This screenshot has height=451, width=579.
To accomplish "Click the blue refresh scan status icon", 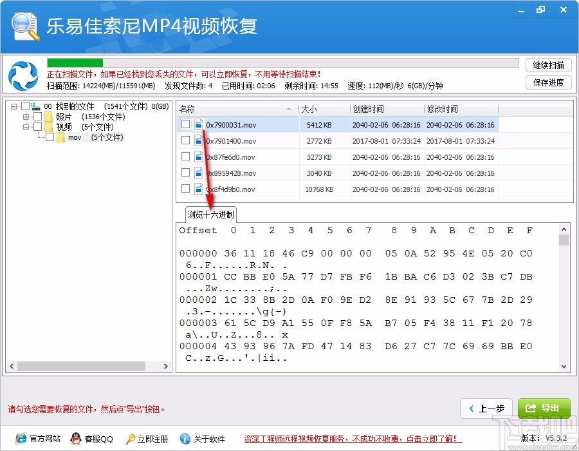I will click(x=23, y=75).
